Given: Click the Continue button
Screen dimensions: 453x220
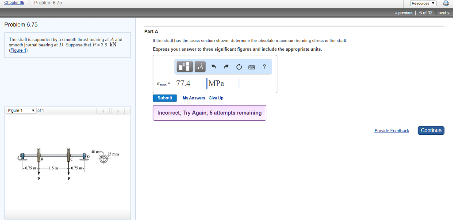Looking at the screenshot, I should click(431, 130).
